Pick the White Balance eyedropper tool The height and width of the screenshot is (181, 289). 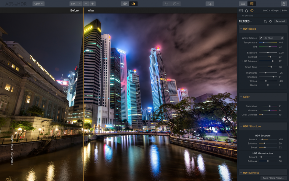[x=261, y=38]
